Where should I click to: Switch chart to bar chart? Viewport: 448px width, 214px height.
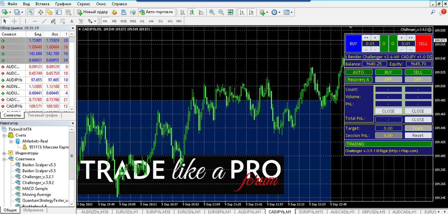[182, 12]
